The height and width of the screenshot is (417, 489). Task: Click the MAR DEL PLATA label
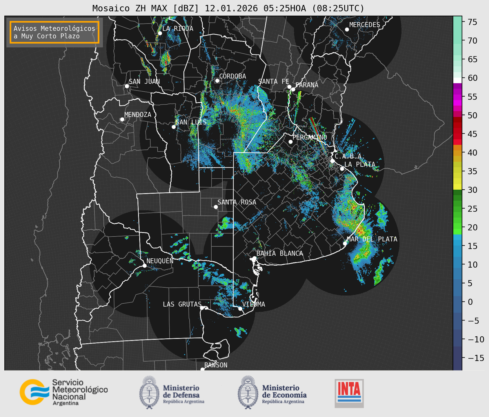[x=372, y=239]
